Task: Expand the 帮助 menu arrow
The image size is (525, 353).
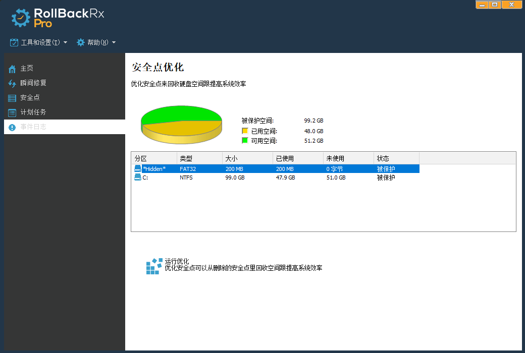Action: [114, 42]
